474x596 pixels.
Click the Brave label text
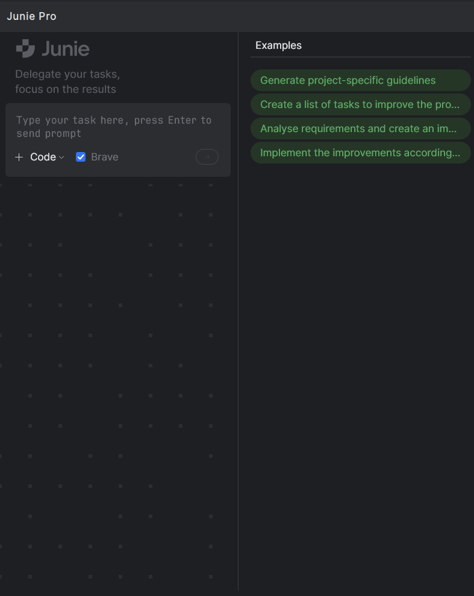tap(105, 157)
